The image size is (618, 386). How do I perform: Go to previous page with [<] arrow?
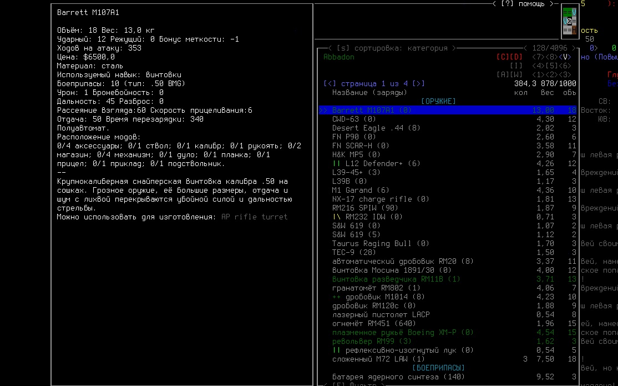(x=330, y=84)
